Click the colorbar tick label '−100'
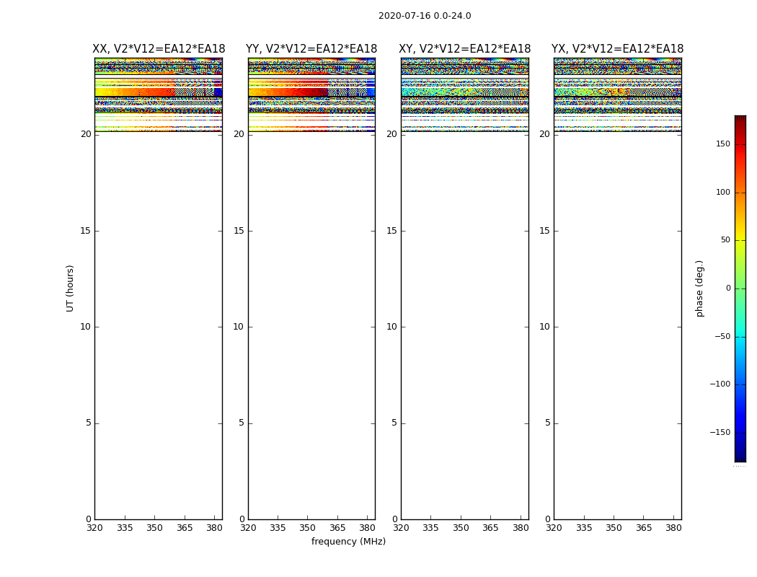The image size is (757, 577). coord(720,384)
